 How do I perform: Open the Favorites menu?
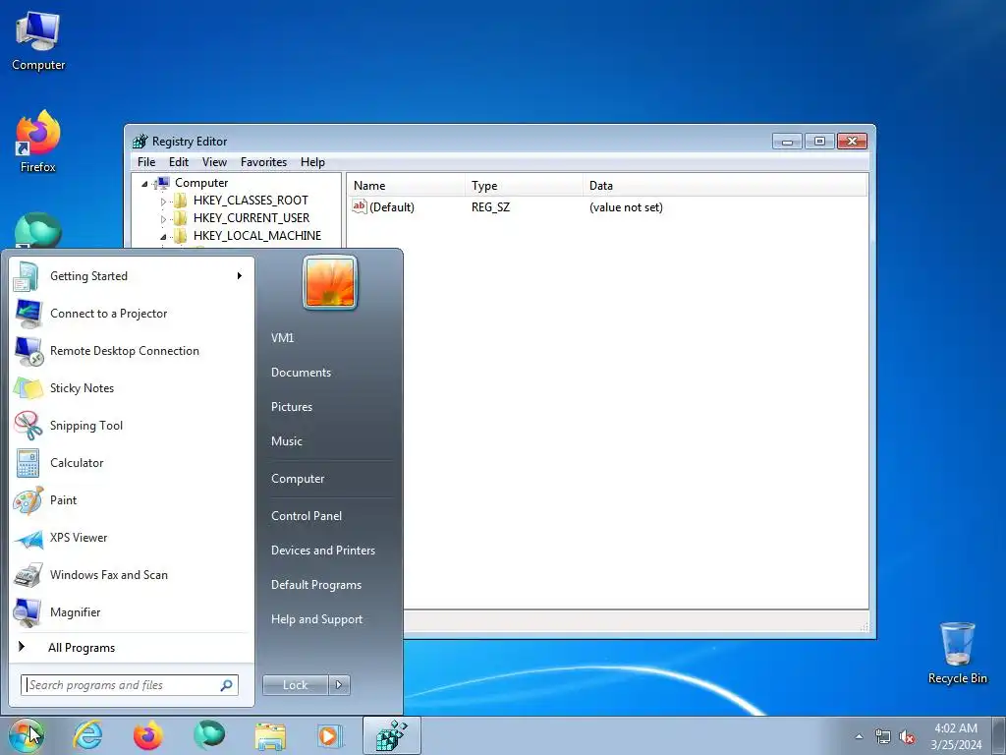(263, 162)
